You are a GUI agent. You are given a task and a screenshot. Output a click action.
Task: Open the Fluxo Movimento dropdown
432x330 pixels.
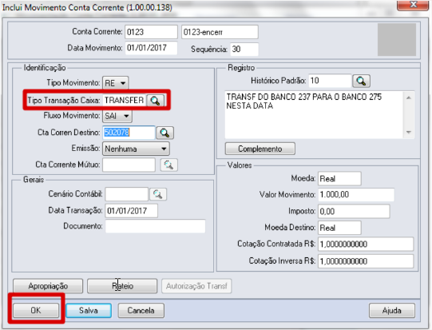pos(117,116)
